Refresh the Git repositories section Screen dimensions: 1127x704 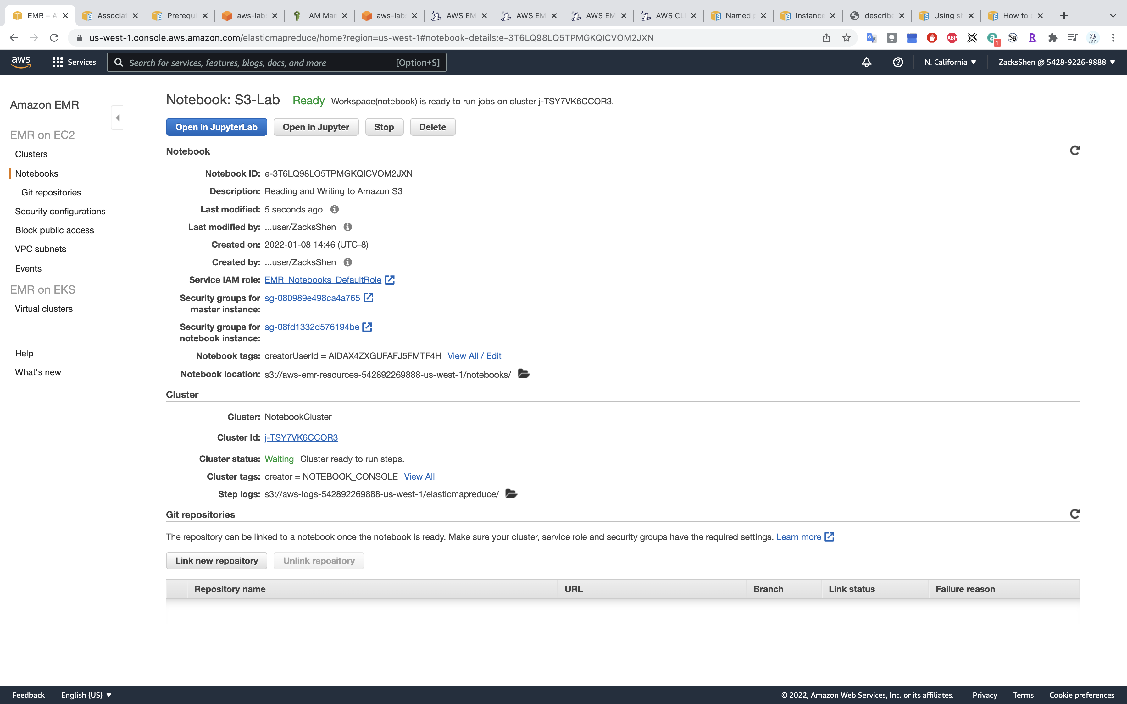pos(1074,514)
